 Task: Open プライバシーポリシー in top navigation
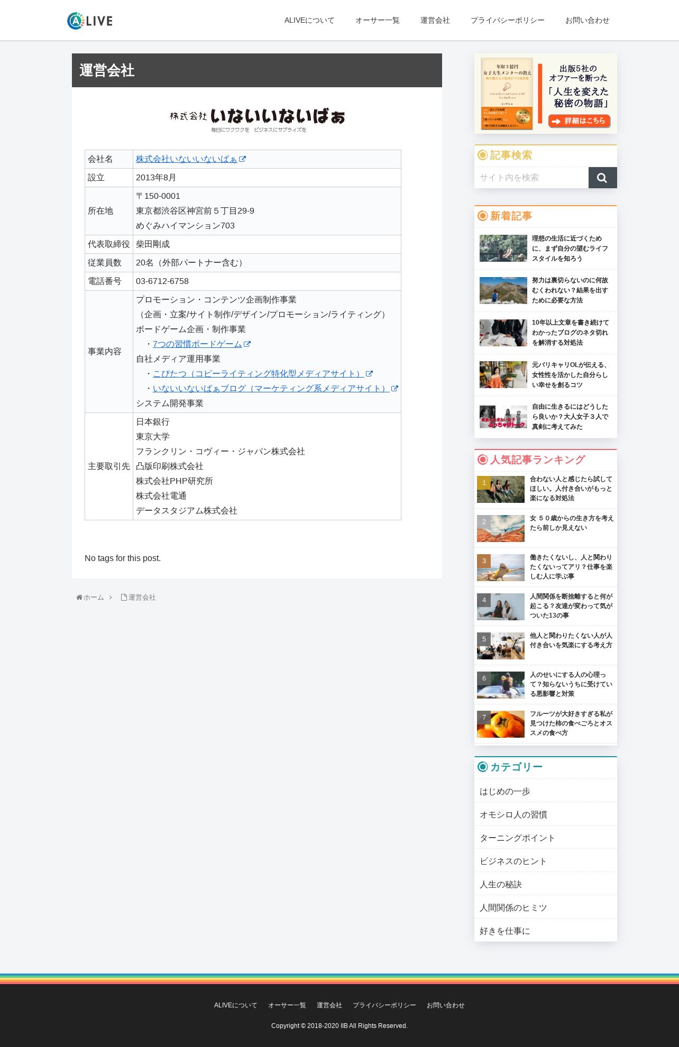click(508, 21)
